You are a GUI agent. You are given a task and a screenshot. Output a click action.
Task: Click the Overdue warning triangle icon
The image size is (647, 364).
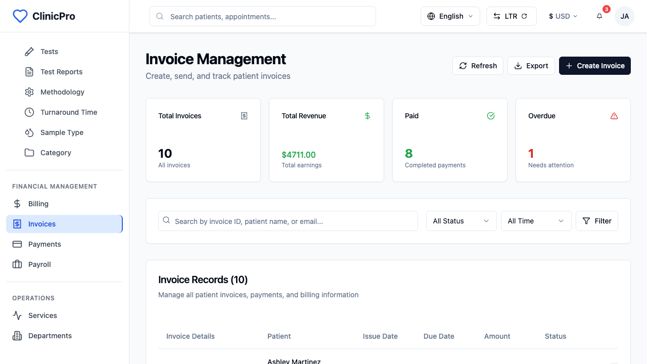click(x=614, y=116)
